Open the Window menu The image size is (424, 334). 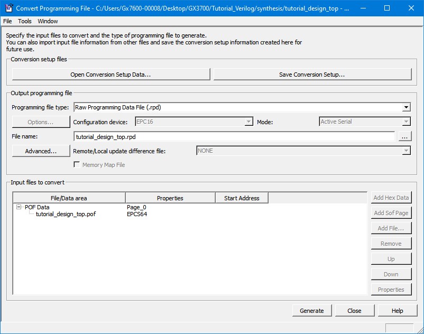pos(48,21)
